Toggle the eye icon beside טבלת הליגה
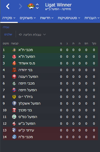The height and width of the screenshot is (152, 100). coord(20,35)
